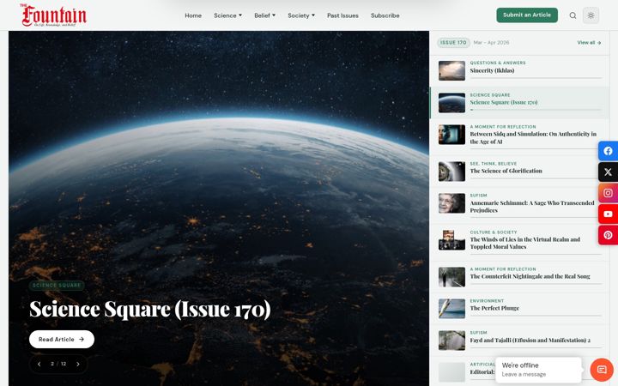The image size is (618, 386).
Task: Click Environment category label
Action: (x=487, y=301)
